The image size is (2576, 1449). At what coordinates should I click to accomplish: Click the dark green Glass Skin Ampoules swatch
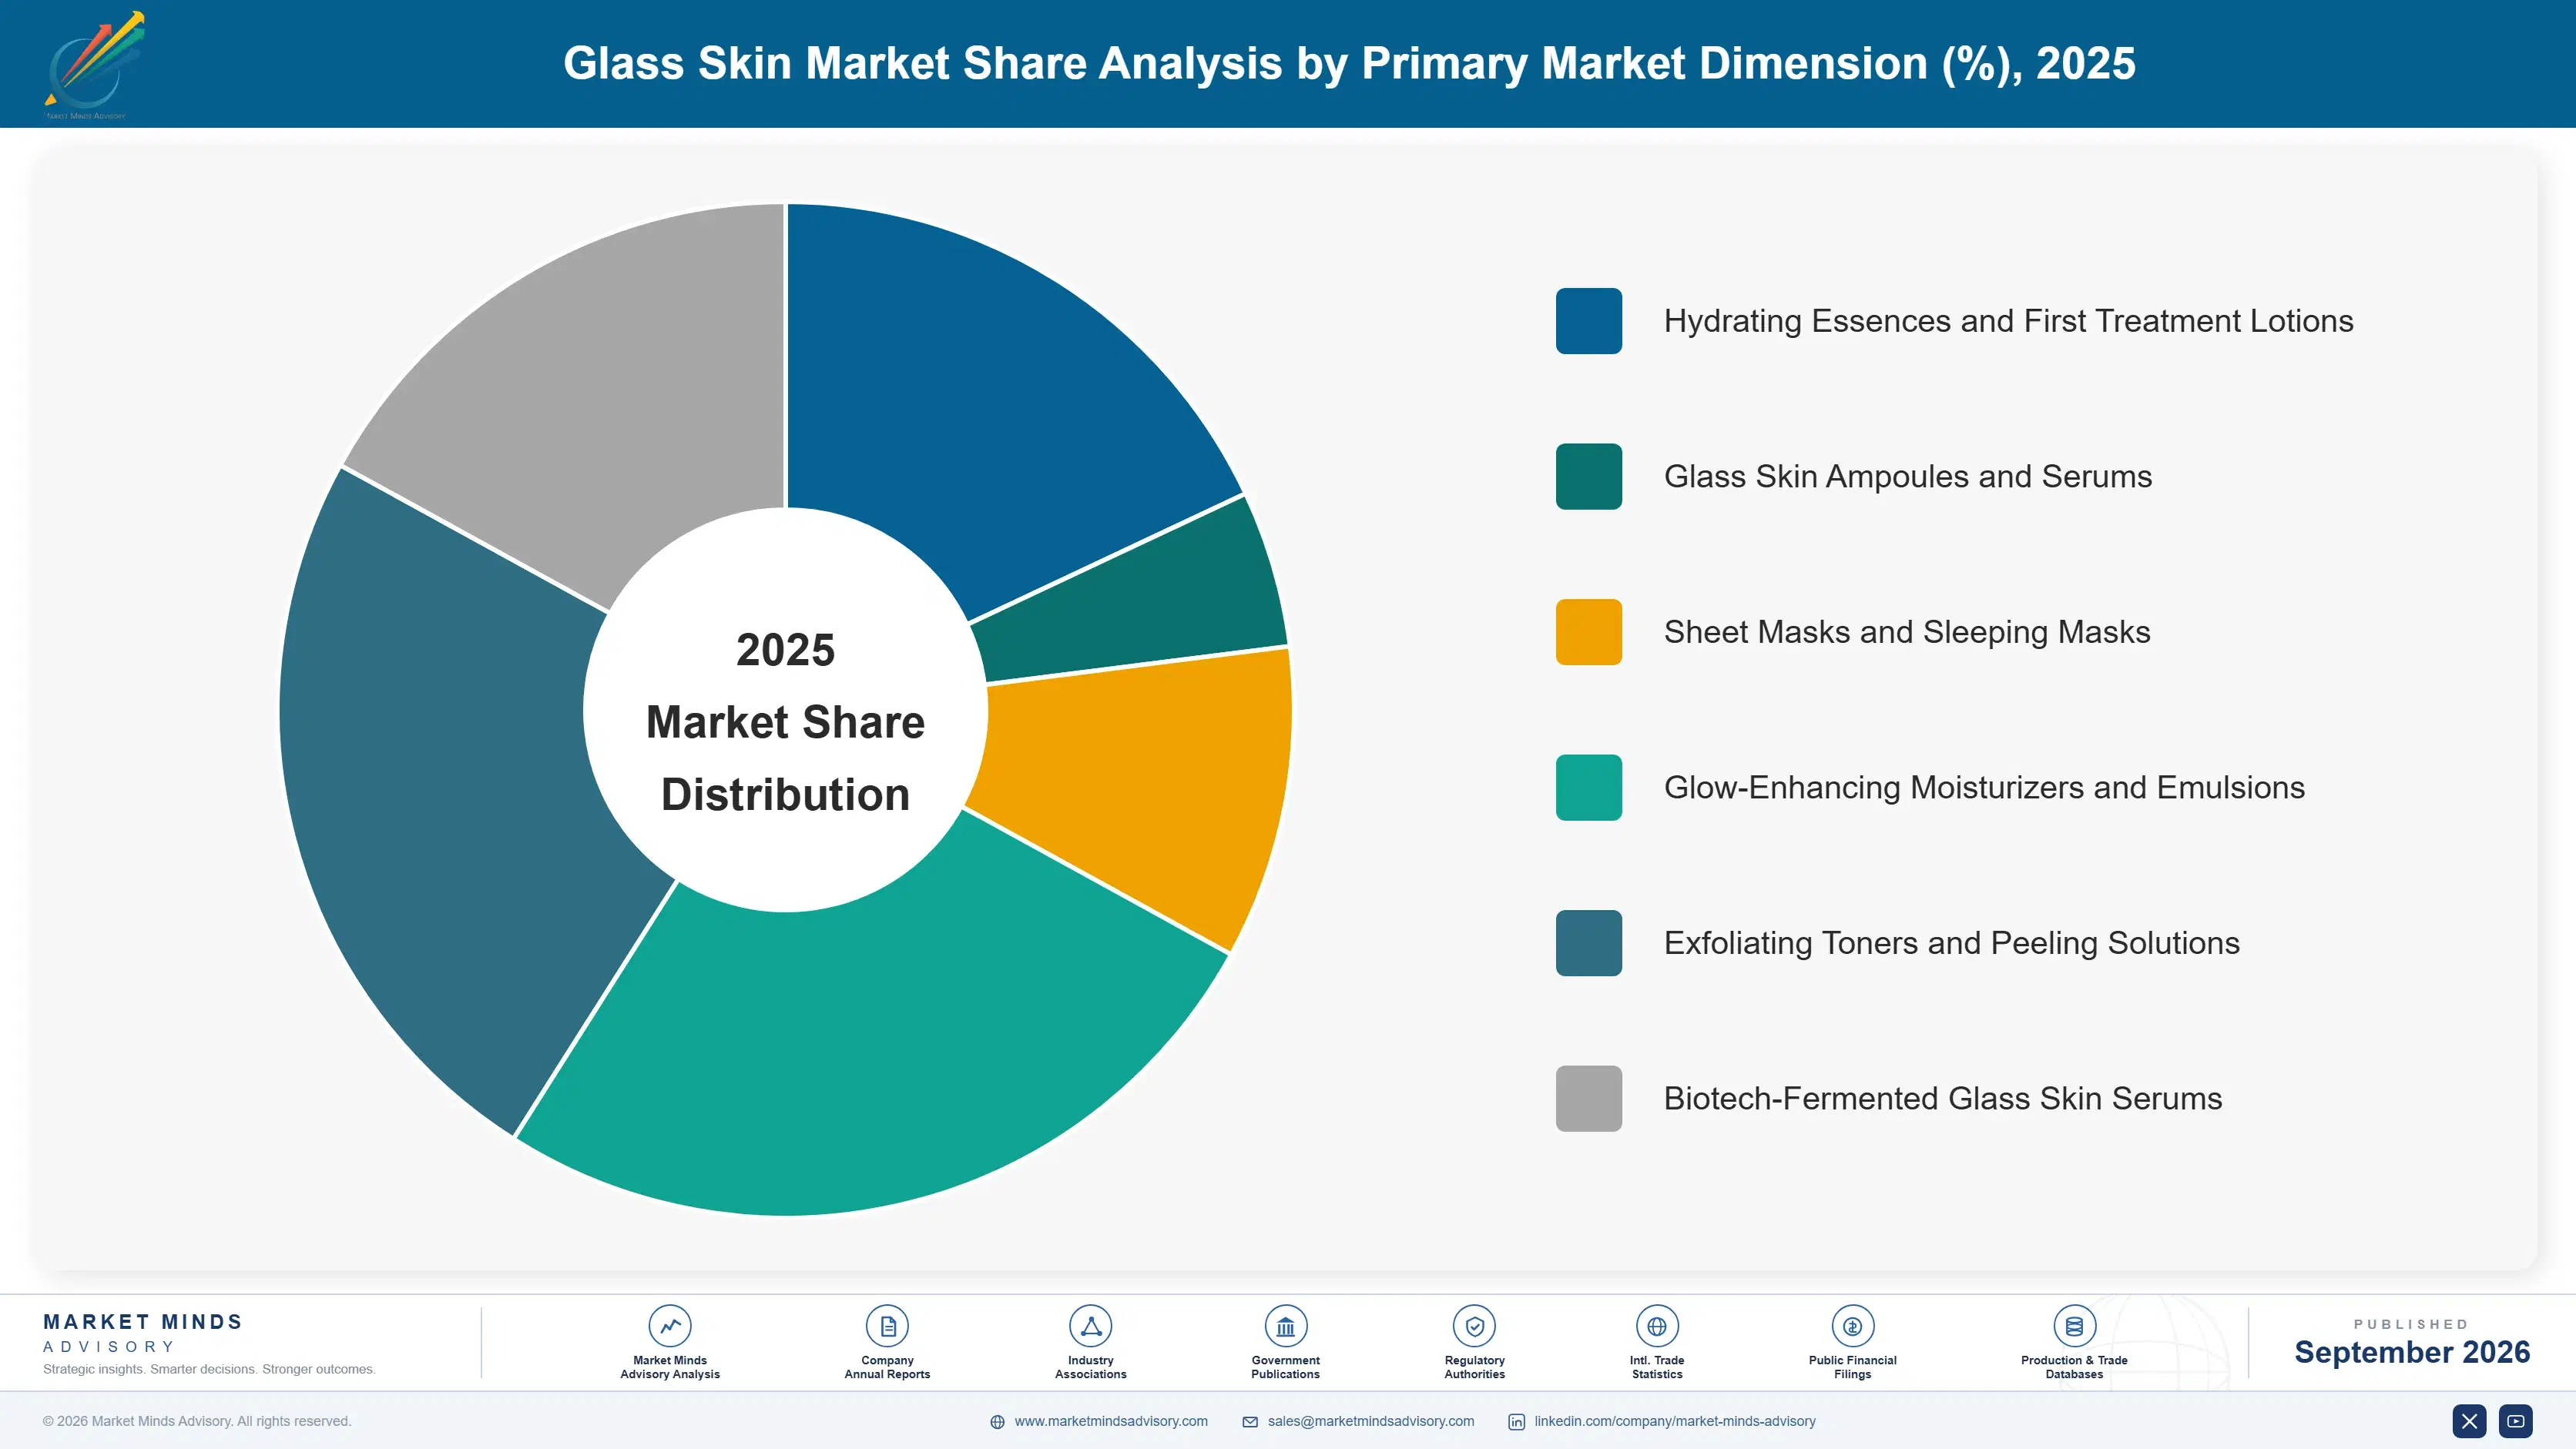1588,477
